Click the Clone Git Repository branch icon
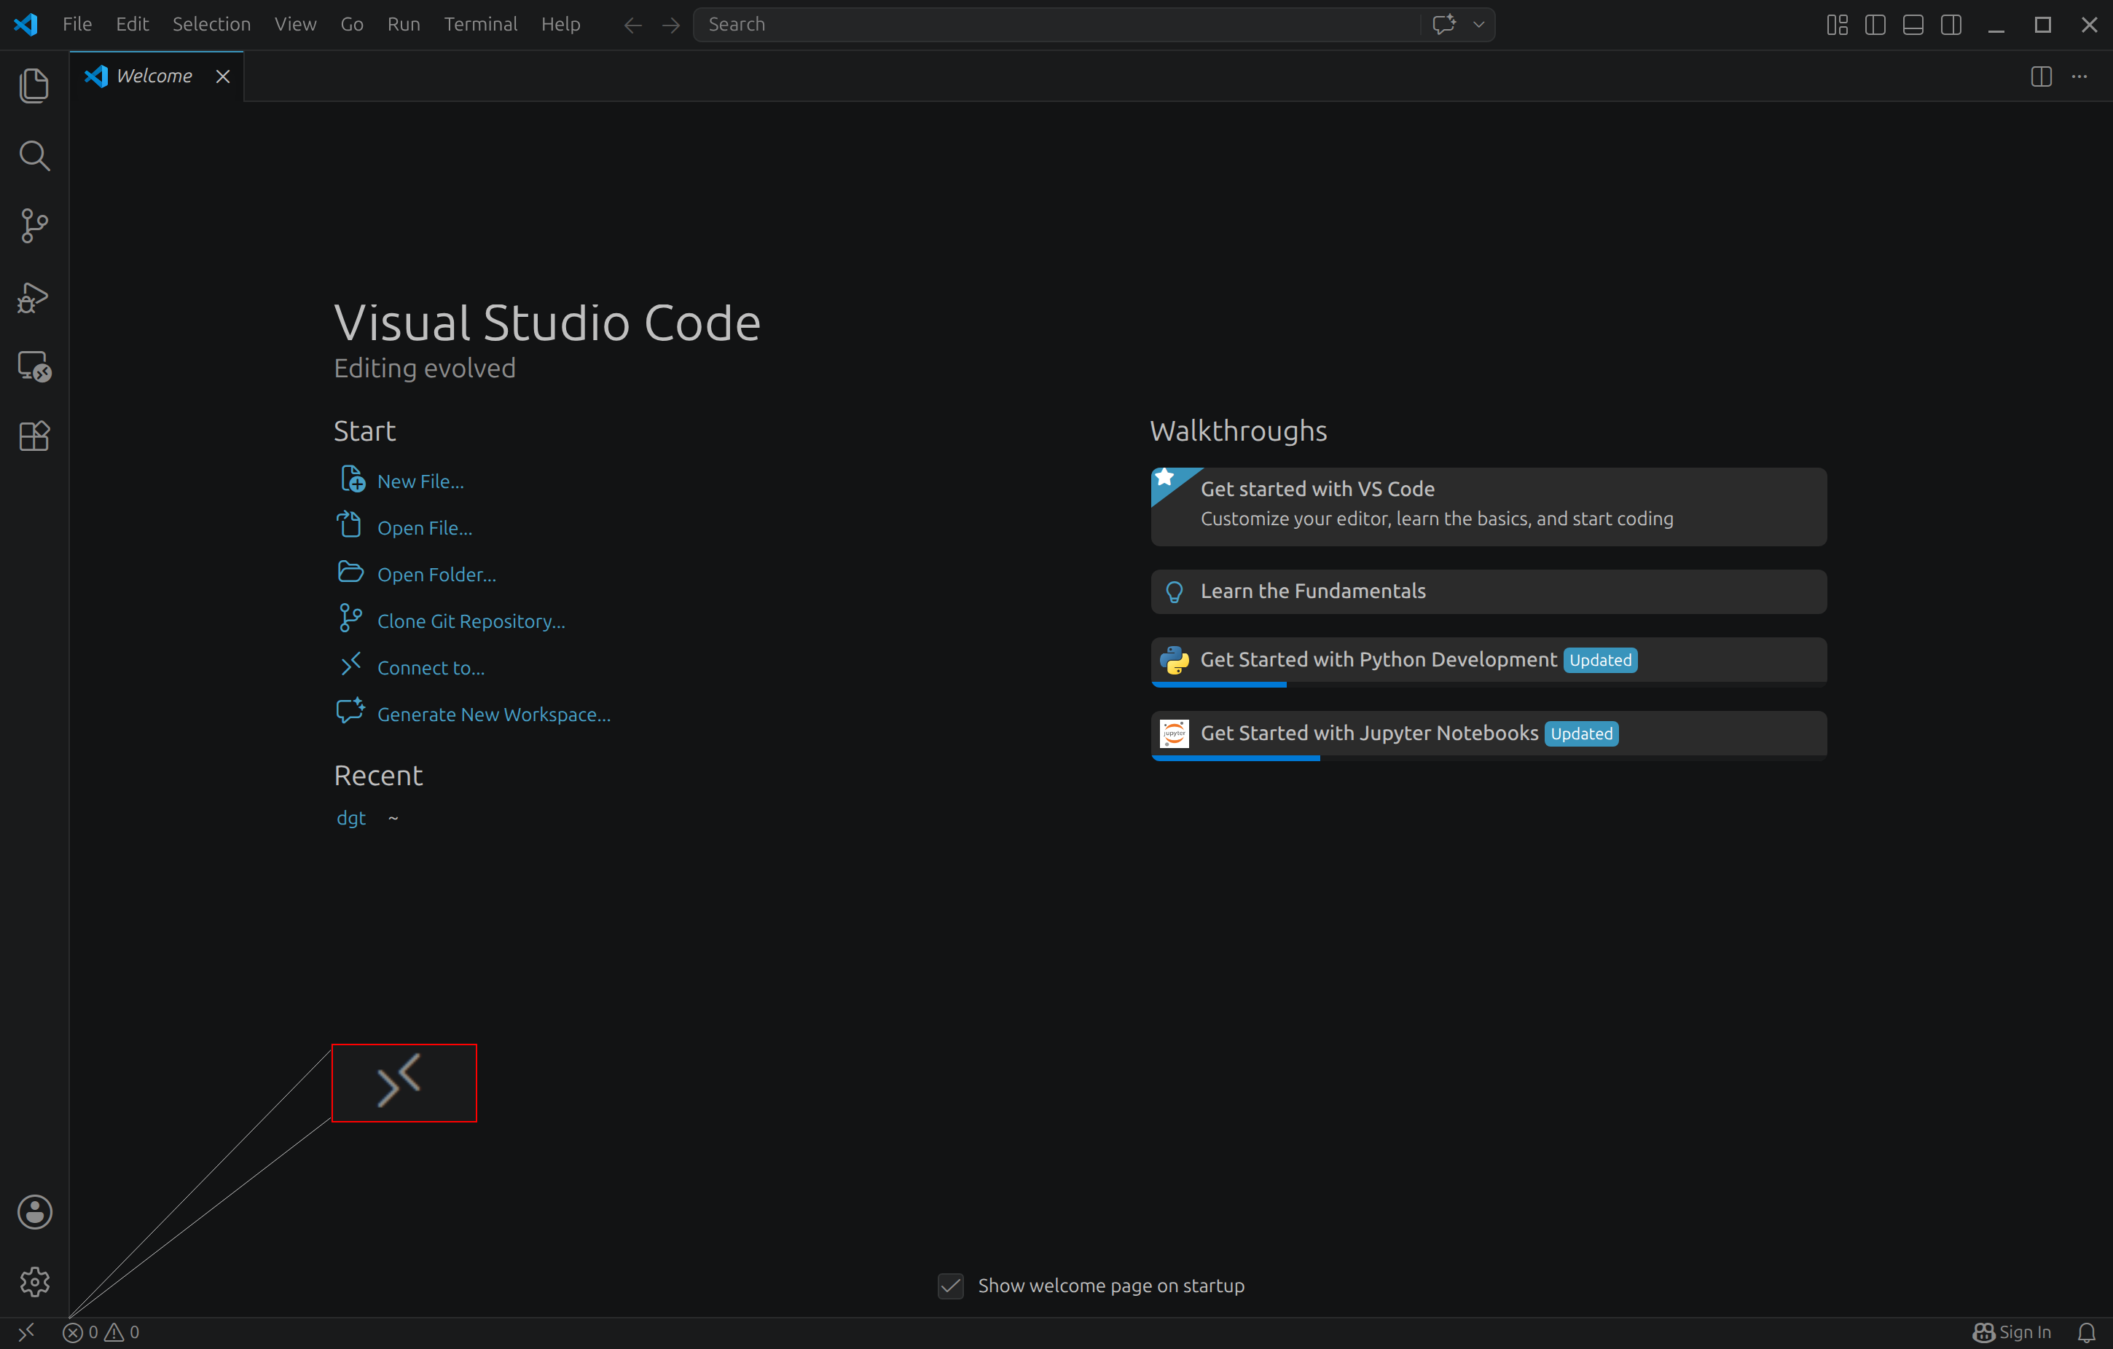2113x1349 pixels. [350, 618]
